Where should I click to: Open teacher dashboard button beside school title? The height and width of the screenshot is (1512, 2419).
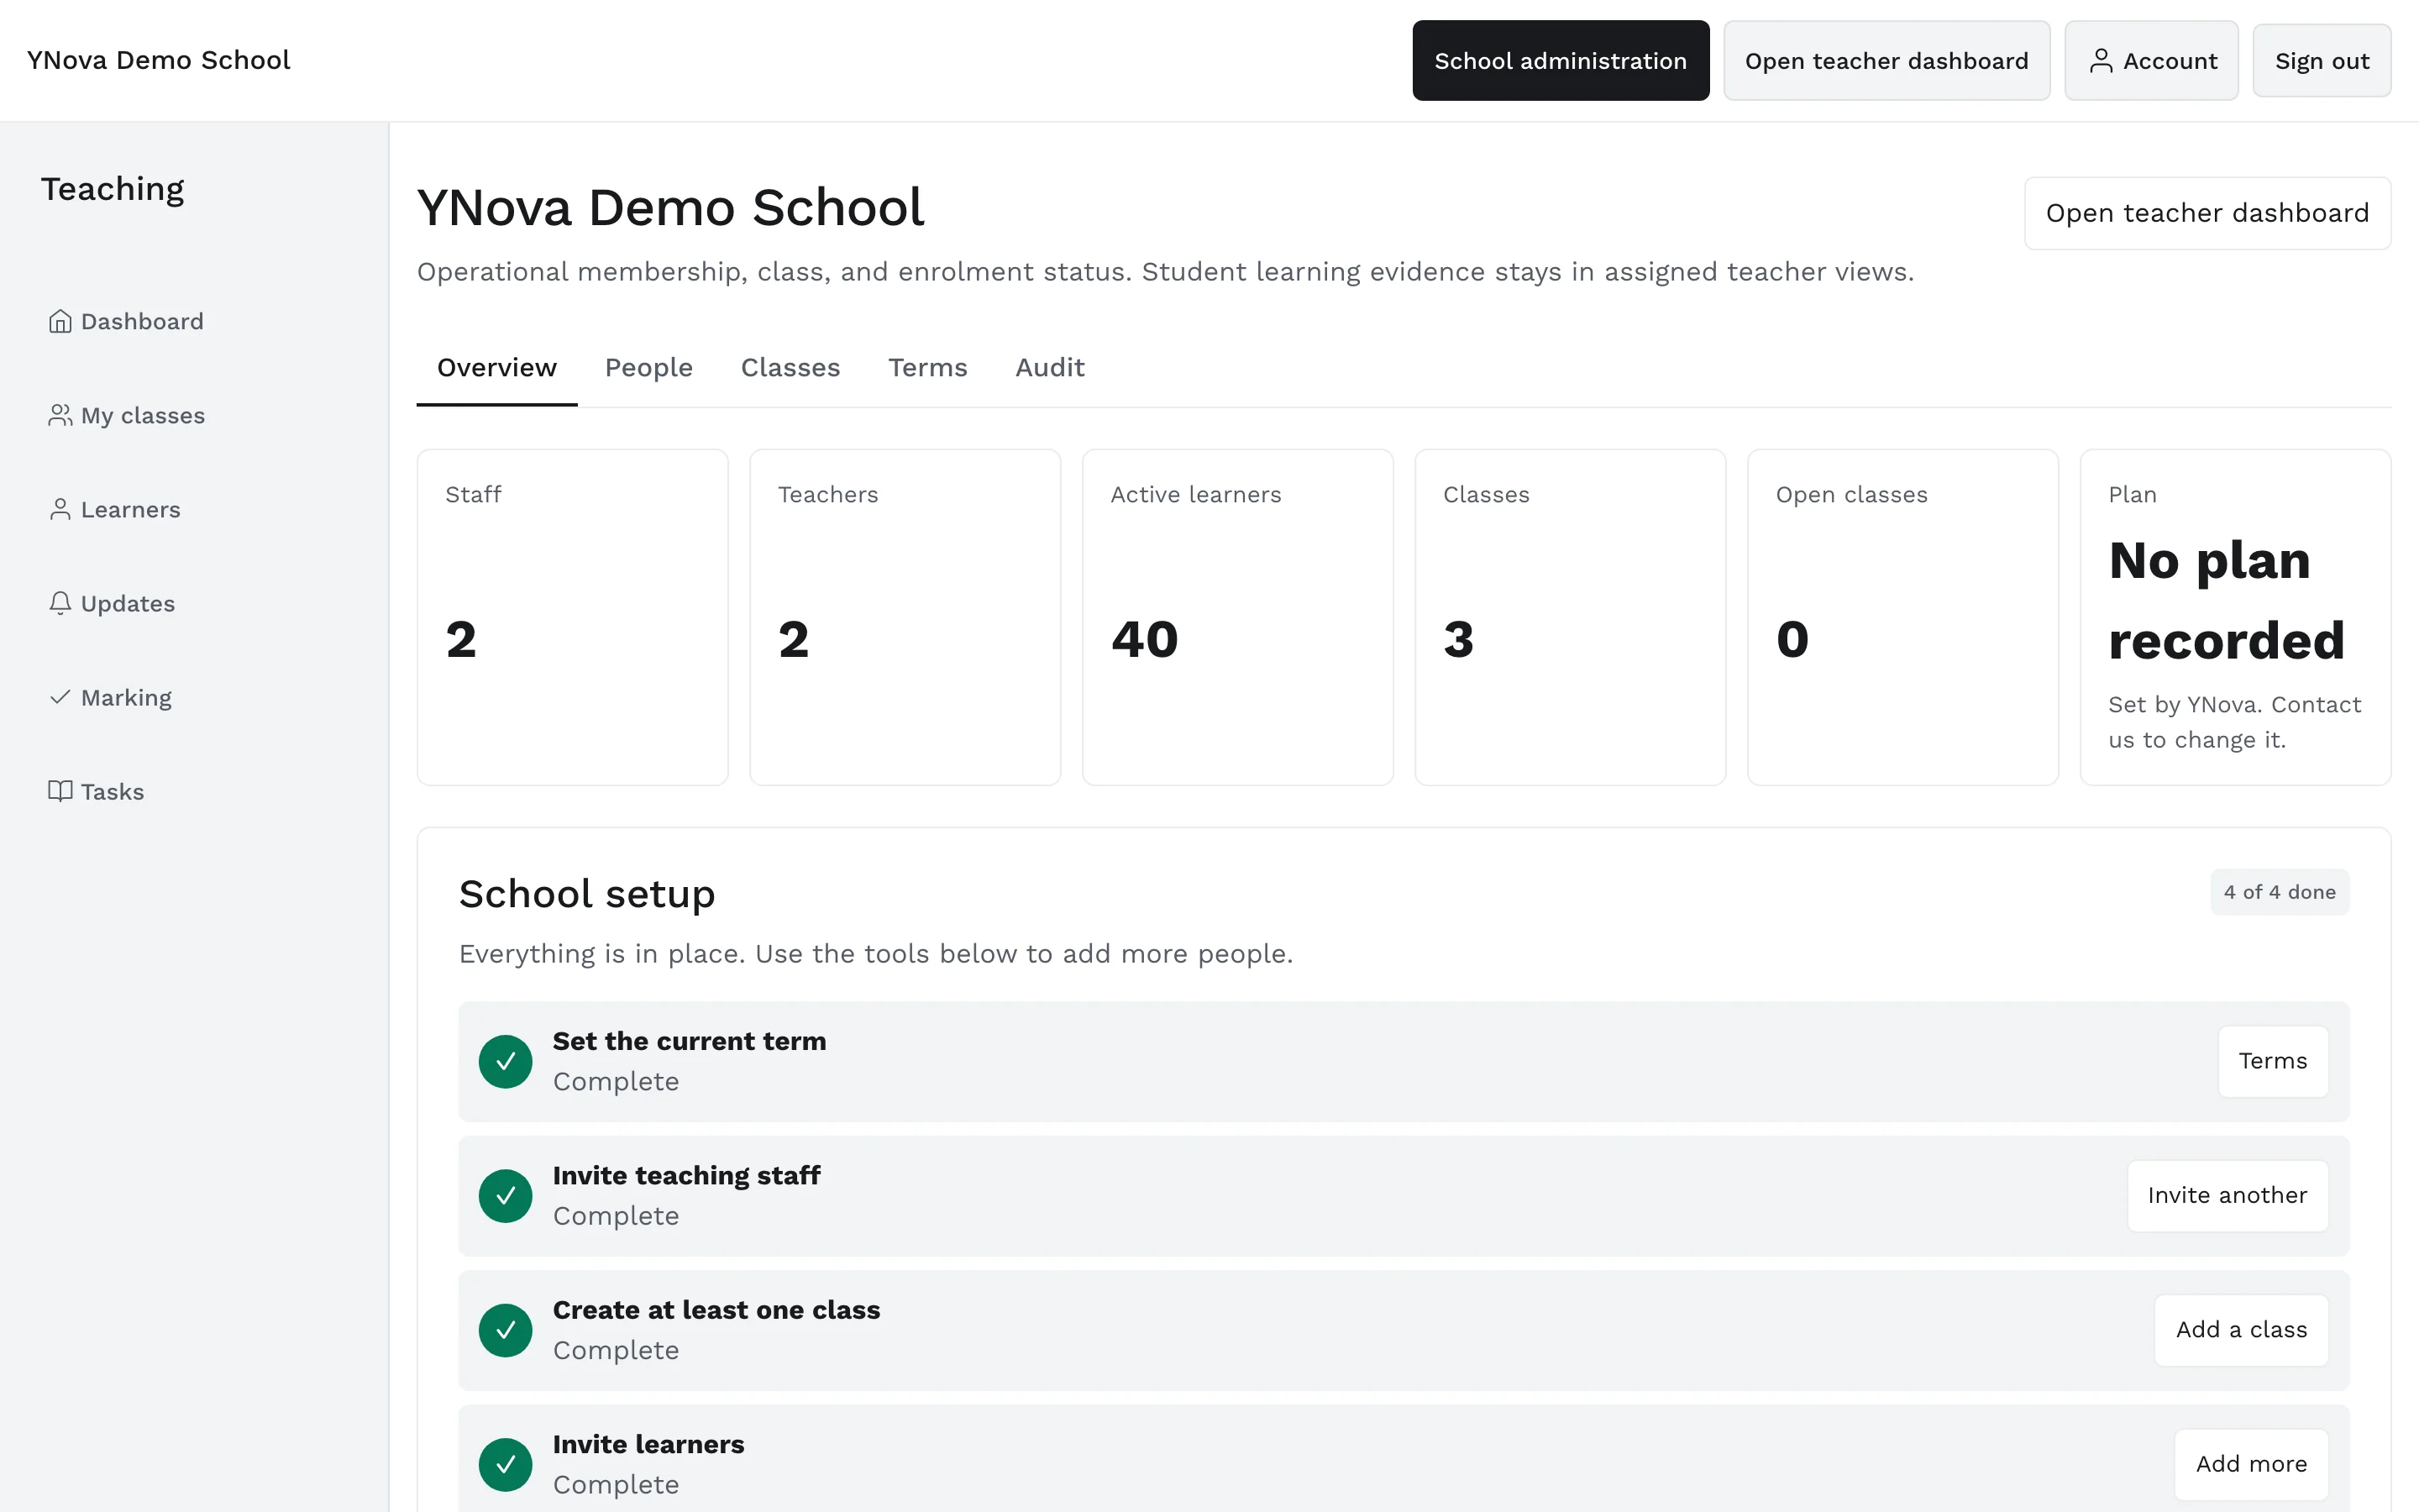coord(2207,213)
